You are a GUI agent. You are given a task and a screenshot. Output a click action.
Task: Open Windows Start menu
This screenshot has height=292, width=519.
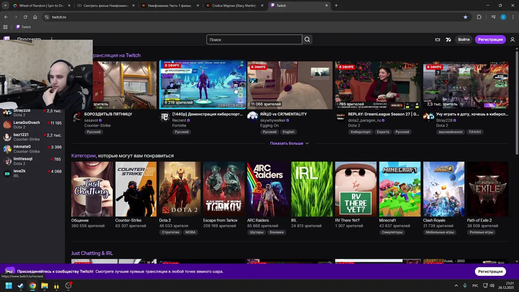coord(9,286)
